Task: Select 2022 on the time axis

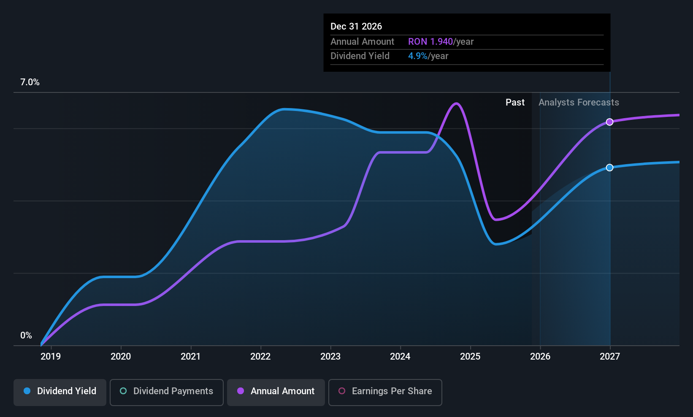Action: (x=260, y=357)
